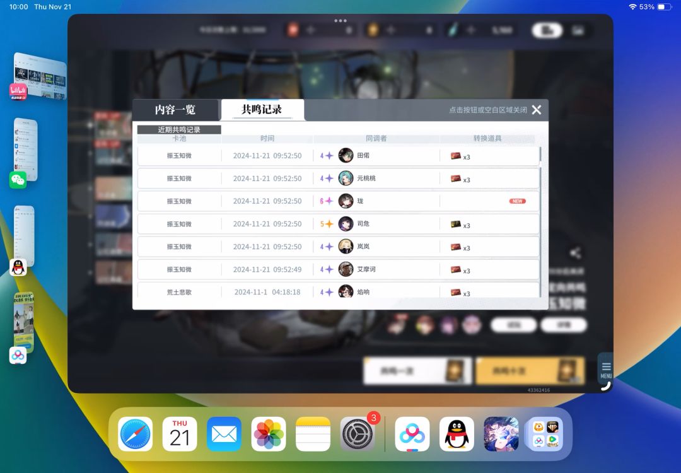
Task: Select the 共鸣记录 tab
Action: [x=262, y=110]
